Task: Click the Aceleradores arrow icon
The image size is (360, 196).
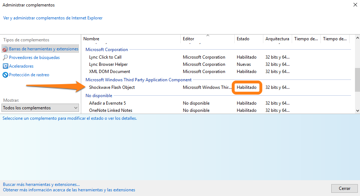Action: click(x=5, y=66)
